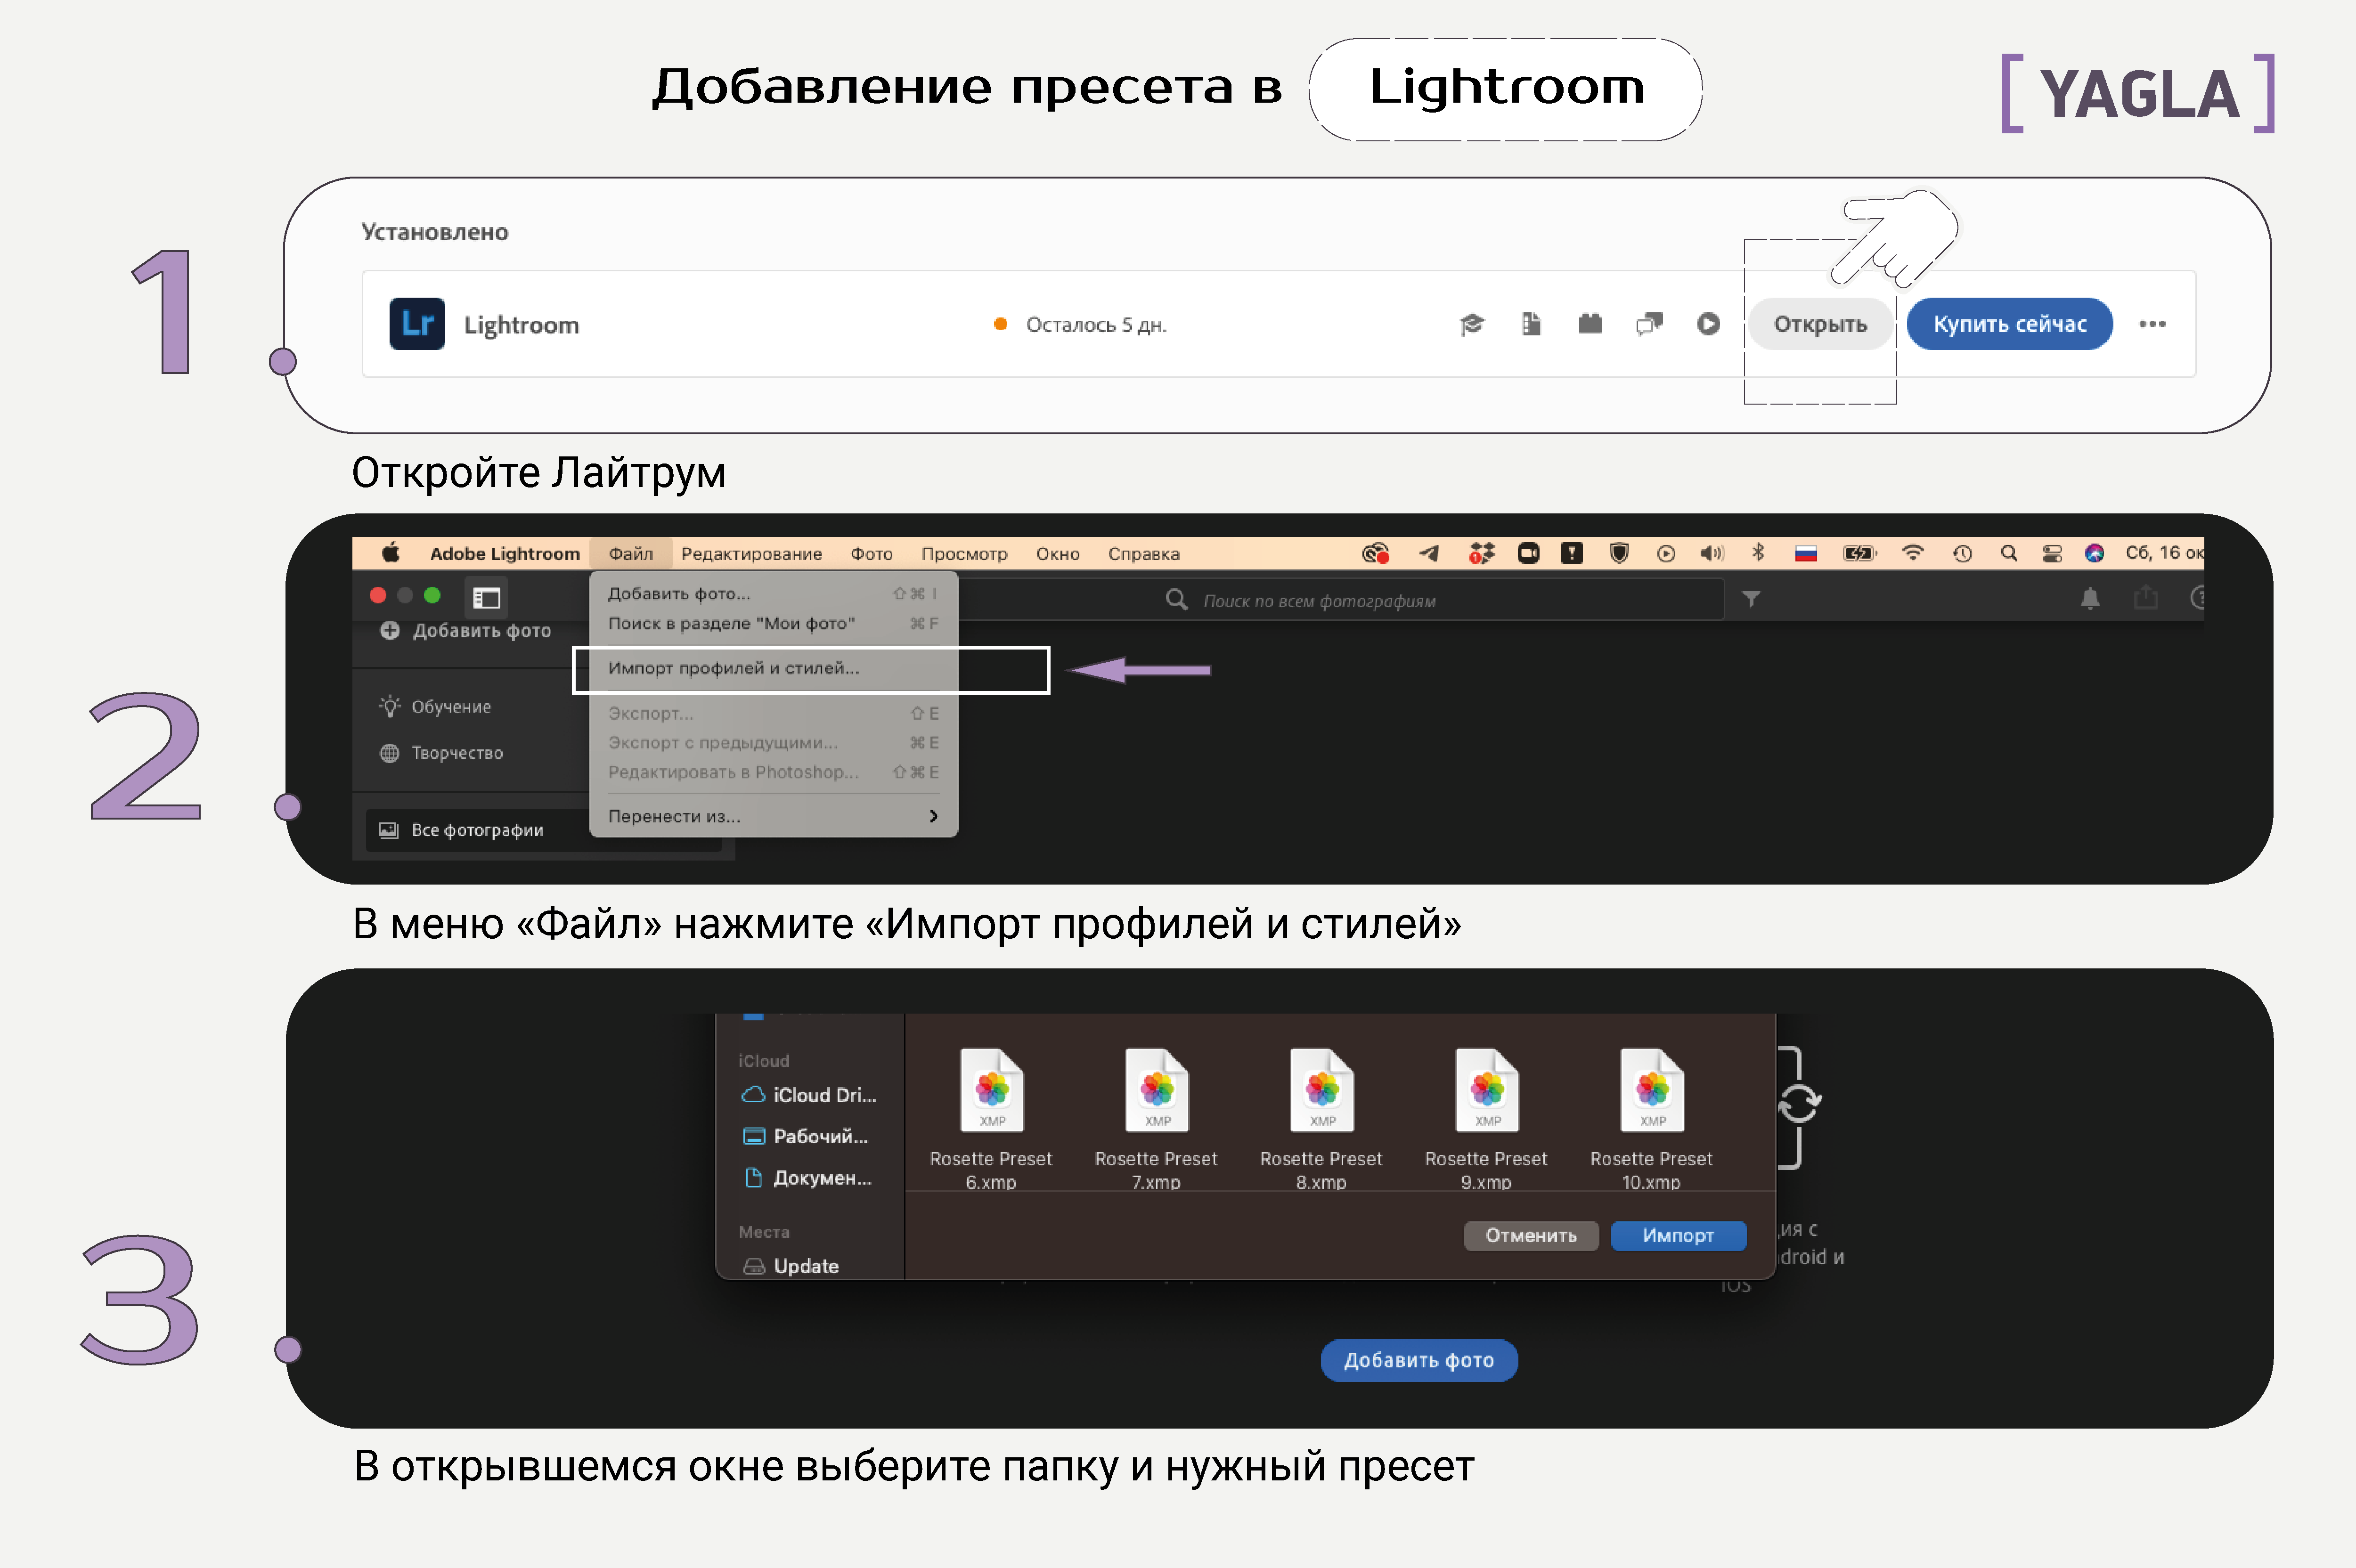Image resolution: width=2356 pixels, height=1568 pixels.
Task: Click the Siri icon in menu bar
Action: 2094,553
